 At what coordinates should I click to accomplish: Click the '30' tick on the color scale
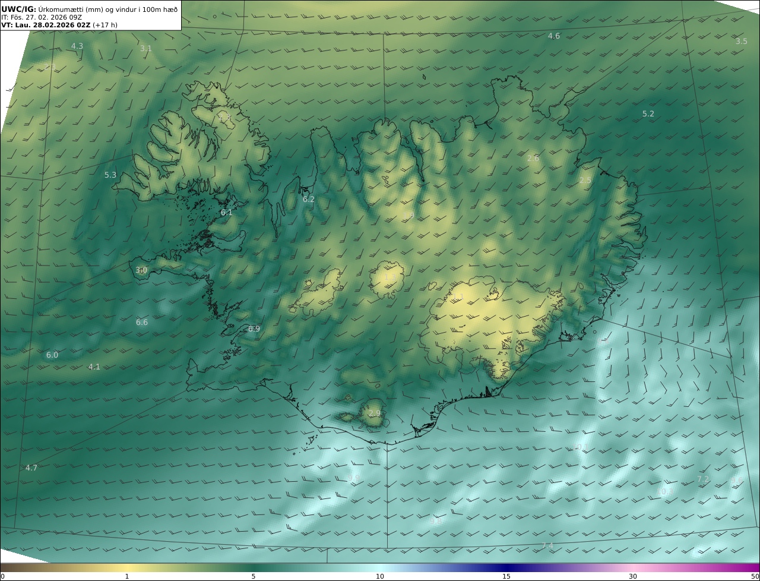tap(633, 576)
